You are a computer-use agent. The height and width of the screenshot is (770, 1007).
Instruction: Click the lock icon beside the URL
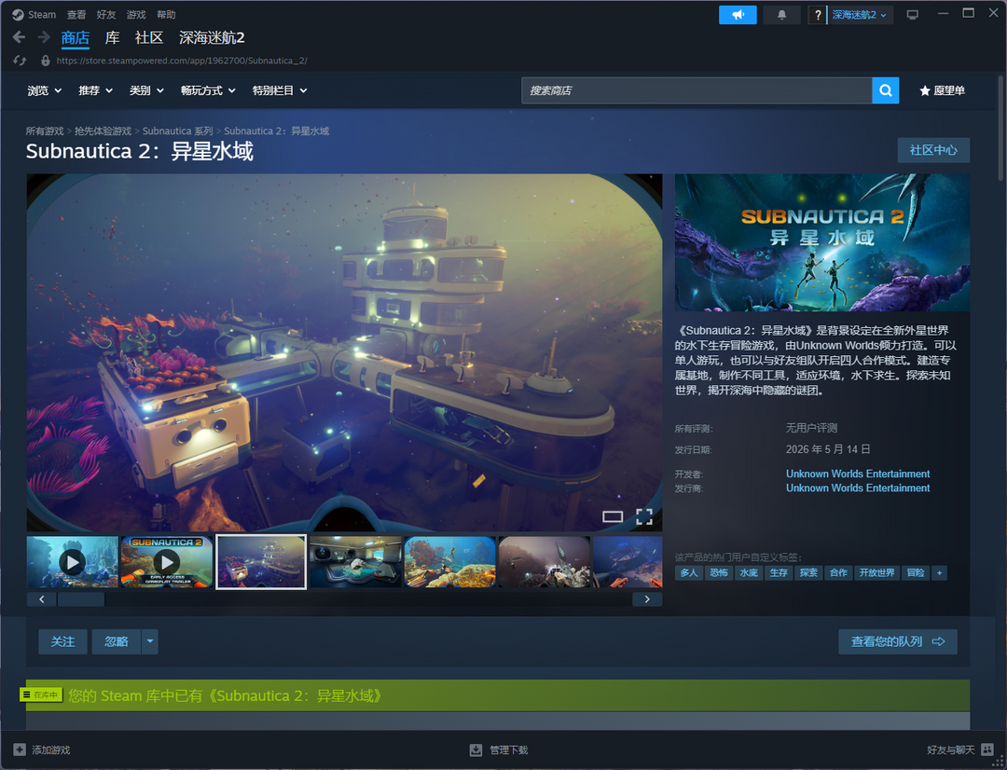click(x=46, y=61)
